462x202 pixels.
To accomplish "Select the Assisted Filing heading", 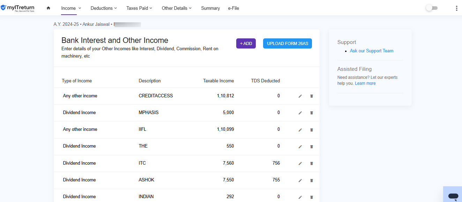I will pos(355,69).
